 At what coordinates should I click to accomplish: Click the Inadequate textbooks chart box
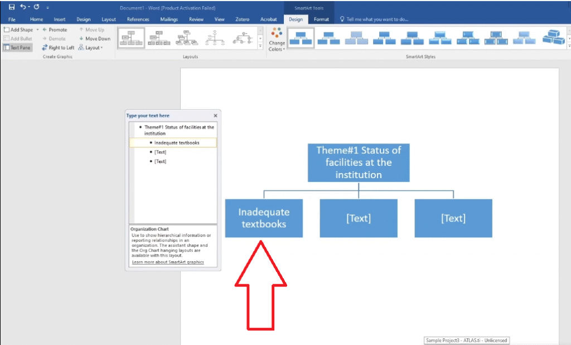pyautogui.click(x=264, y=218)
